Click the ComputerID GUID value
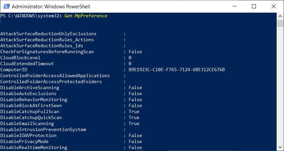Image resolution: width=284 pixels, height=151 pixels. coord(177,70)
